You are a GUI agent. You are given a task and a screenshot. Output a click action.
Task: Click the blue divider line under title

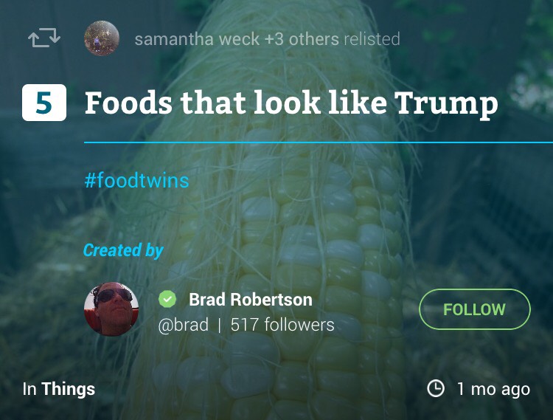319,142
